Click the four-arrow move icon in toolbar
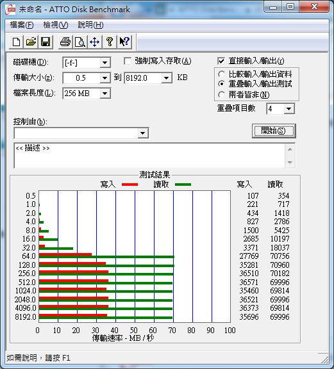 tap(95, 42)
